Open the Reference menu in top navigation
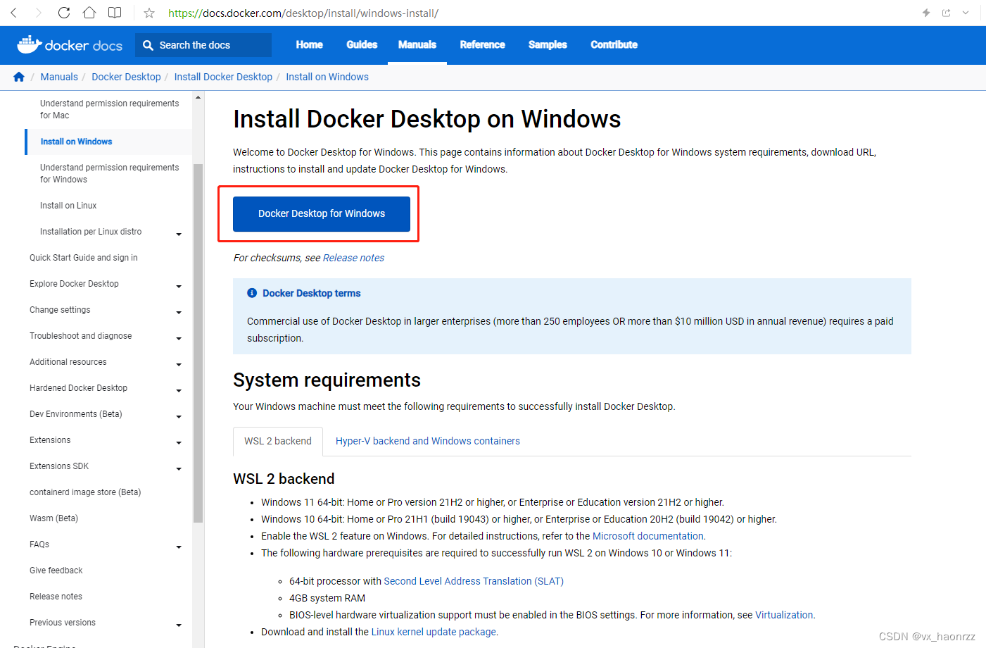 [482, 44]
